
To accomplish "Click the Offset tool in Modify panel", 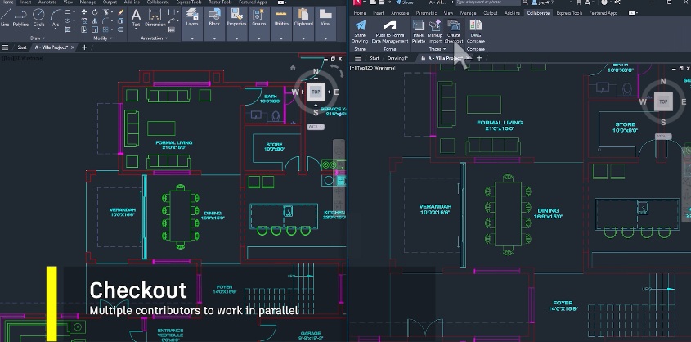I will (x=121, y=29).
